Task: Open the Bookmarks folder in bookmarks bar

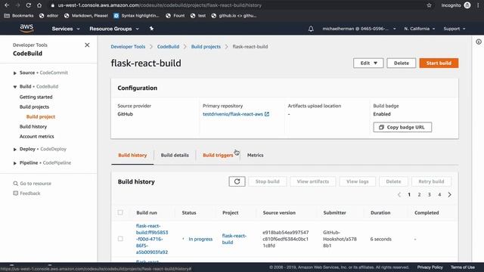Action: pyautogui.click(x=19, y=15)
